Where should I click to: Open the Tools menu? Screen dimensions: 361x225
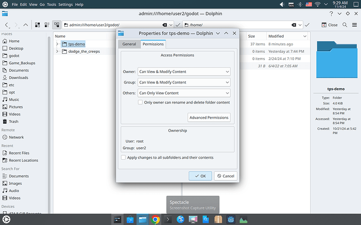51,4
